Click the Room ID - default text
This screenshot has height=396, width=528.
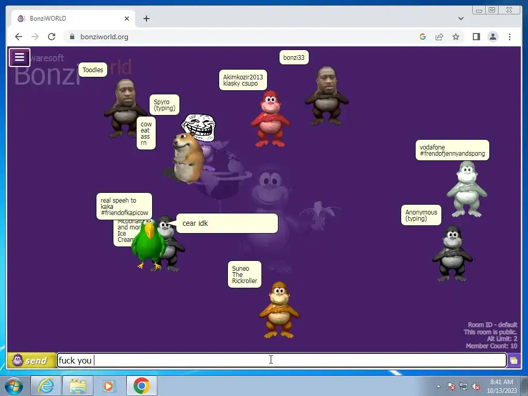[492, 325]
